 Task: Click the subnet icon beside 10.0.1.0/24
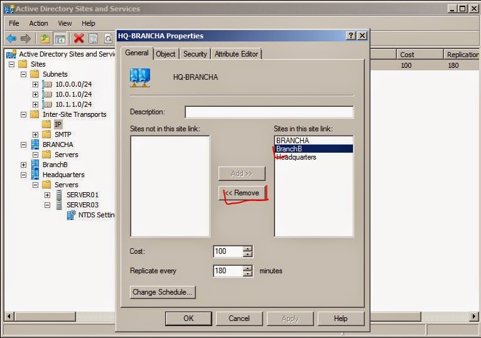[47, 94]
